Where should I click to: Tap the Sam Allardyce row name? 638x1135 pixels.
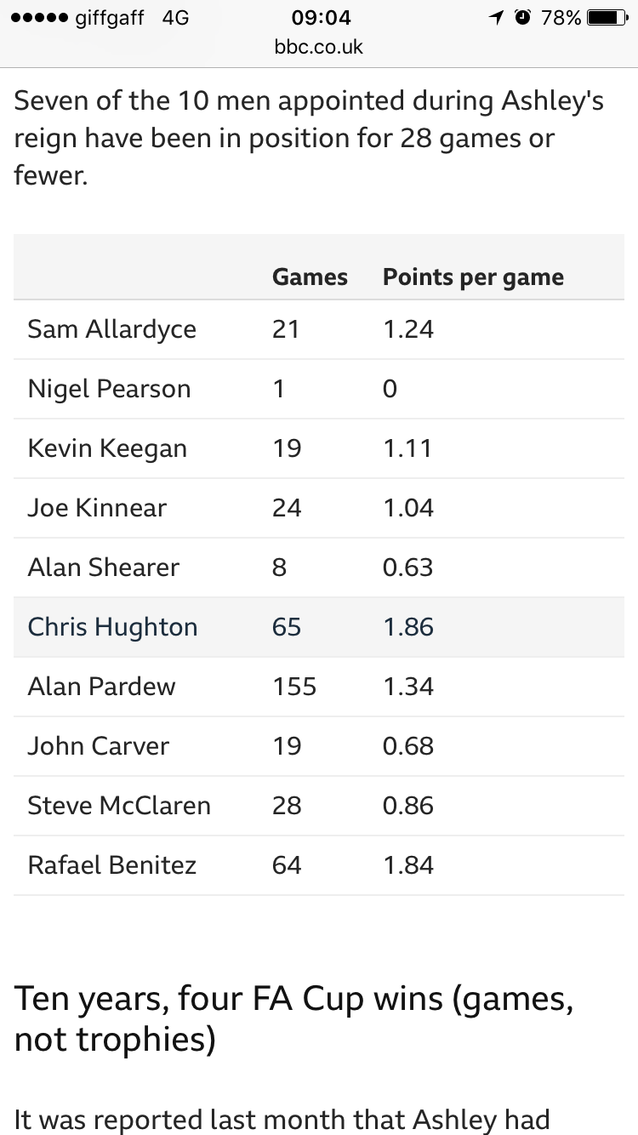(111, 329)
